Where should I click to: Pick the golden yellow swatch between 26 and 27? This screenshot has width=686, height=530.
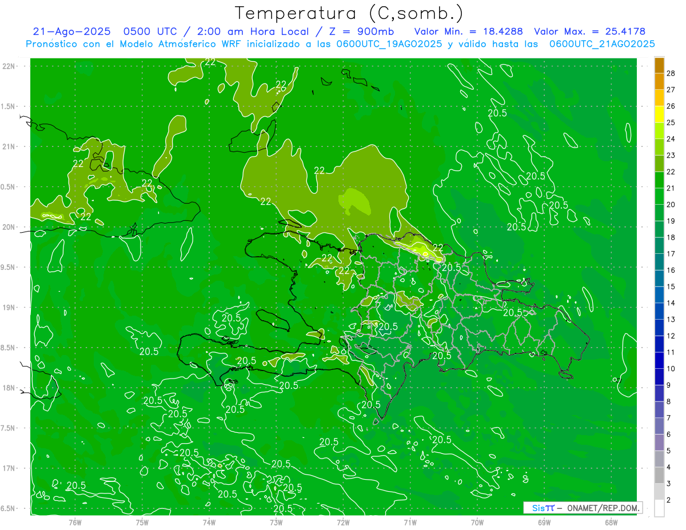(x=659, y=98)
